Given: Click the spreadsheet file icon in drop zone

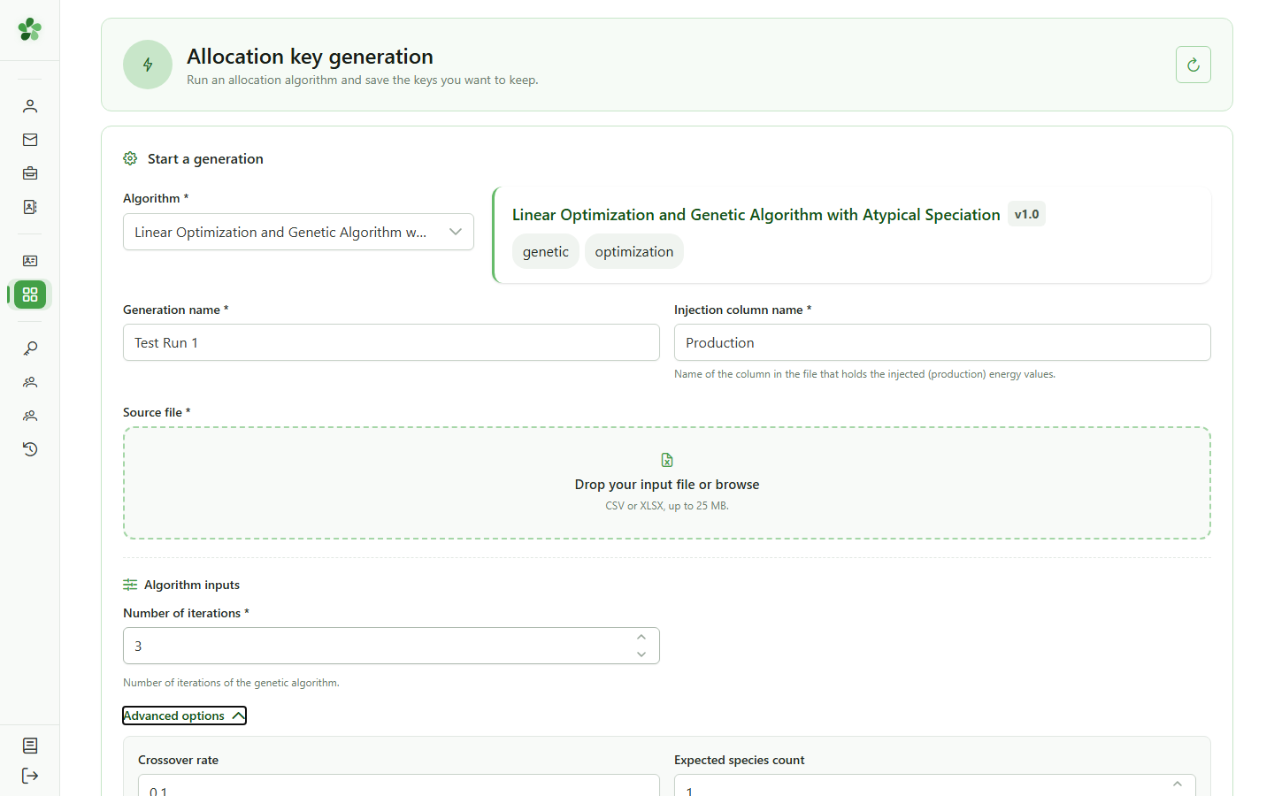Looking at the screenshot, I should click(x=667, y=460).
